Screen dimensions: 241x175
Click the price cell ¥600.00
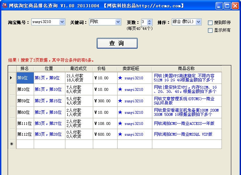point(105,134)
